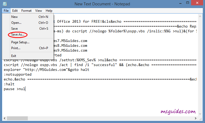This screenshot has width=205, height=123.
Task: Click the Notepad icon in title bar
Action: point(5,4)
